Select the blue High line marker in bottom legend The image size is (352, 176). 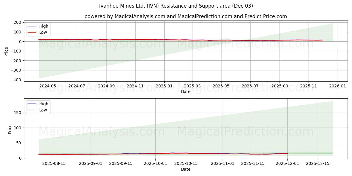pos(32,104)
